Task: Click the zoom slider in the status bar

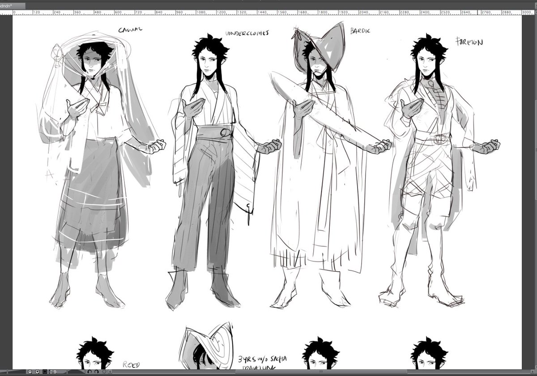Action: tap(13, 372)
